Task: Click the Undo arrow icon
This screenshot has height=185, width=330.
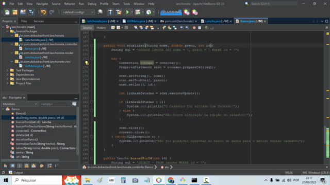Action: point(43,12)
